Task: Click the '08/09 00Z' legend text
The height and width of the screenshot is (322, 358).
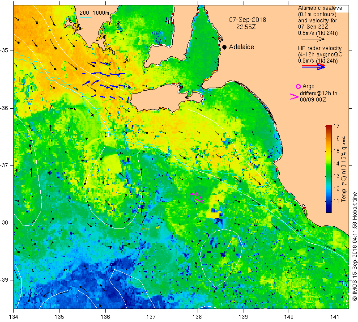Action: click(313, 100)
